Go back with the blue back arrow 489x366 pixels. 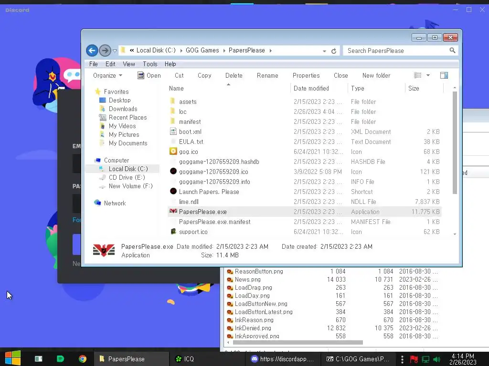click(92, 51)
